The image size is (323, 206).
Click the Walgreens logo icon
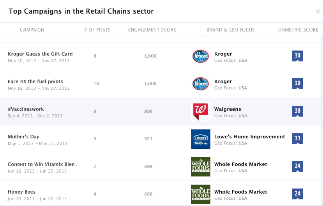[201, 112]
